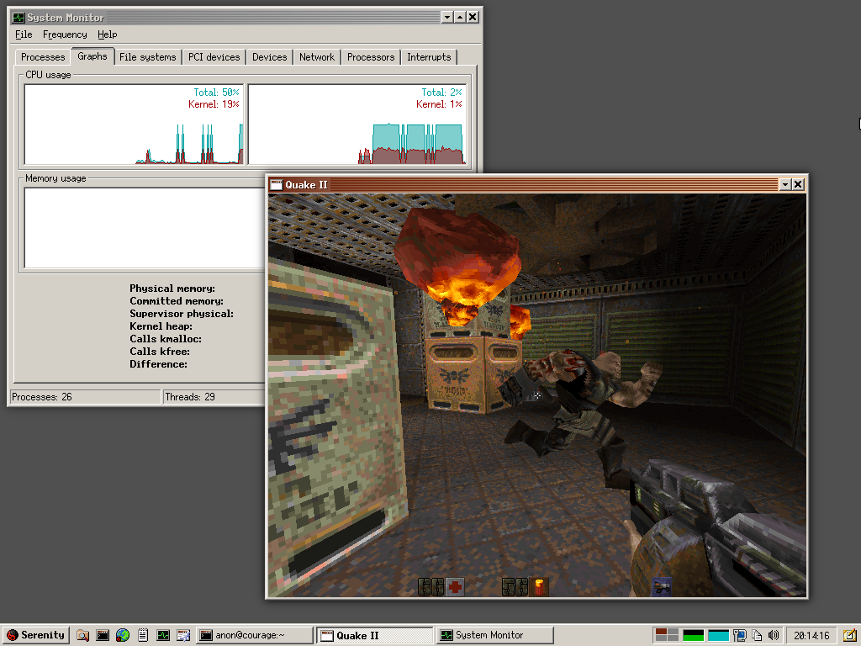Click the Calls kfree label

point(159,352)
